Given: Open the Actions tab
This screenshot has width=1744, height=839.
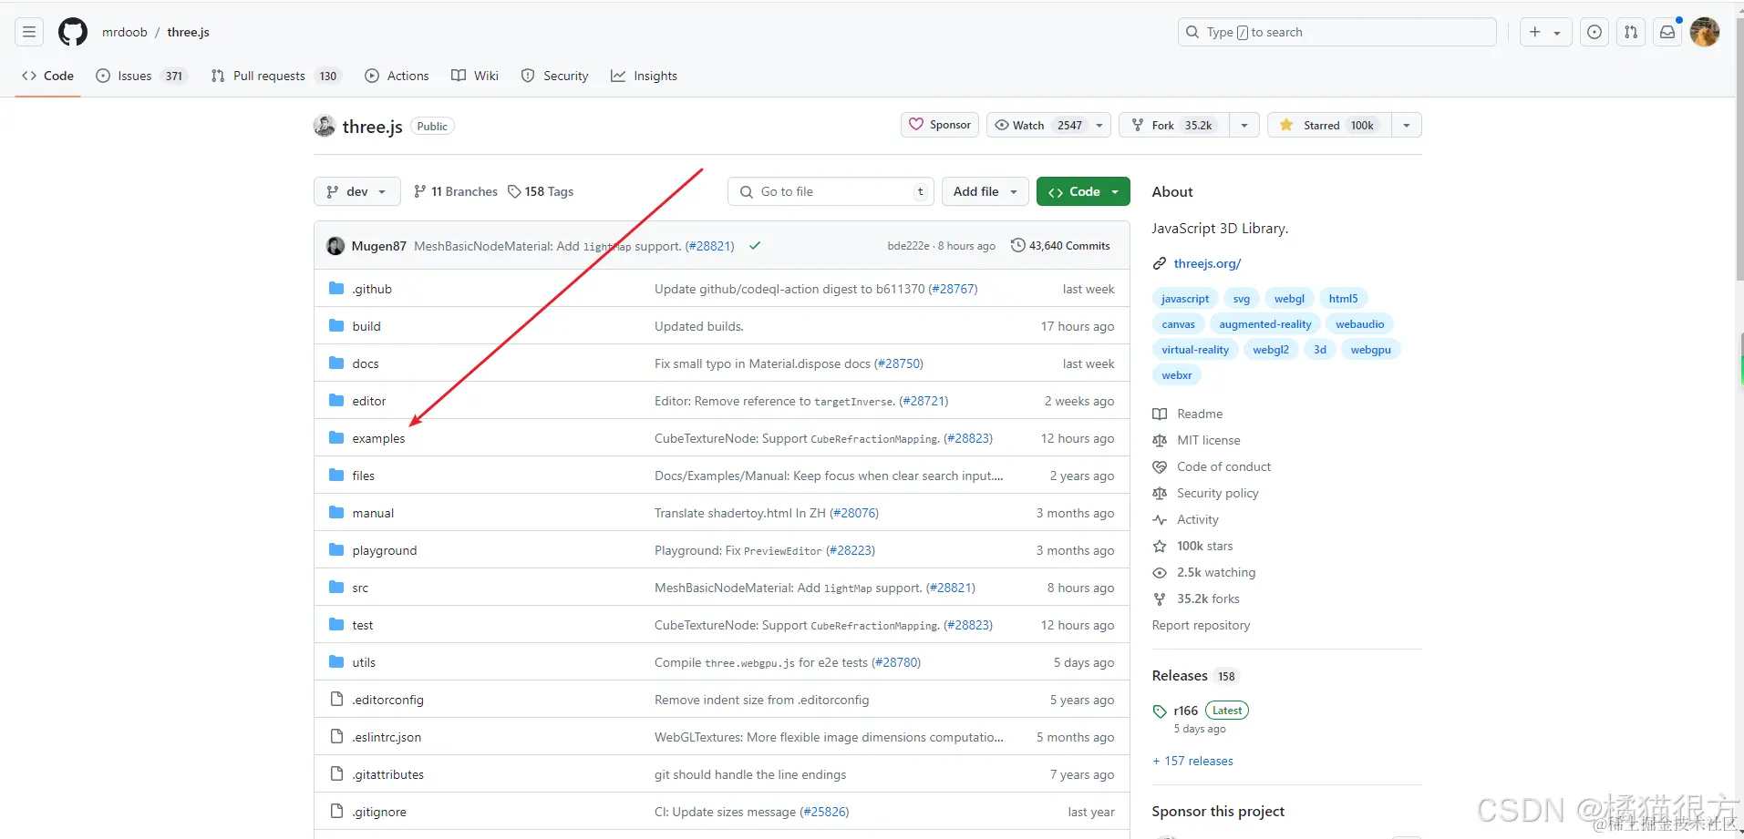Looking at the screenshot, I should coord(397,76).
